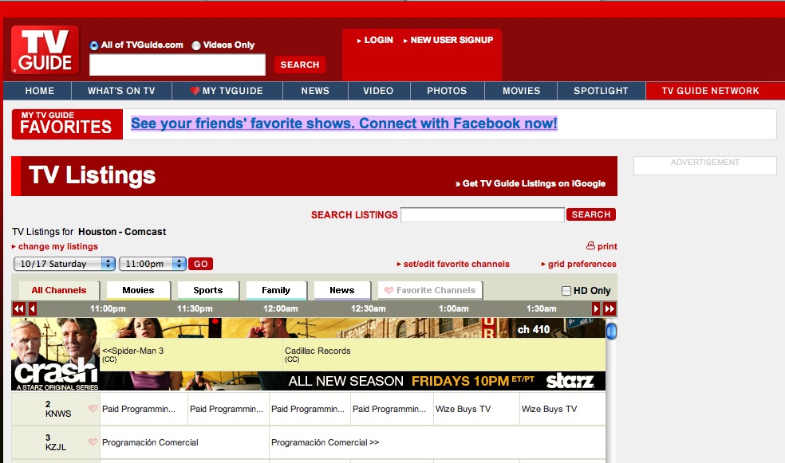The width and height of the screenshot is (785, 463).
Task: Open KNWS Paid Programming at 11:00pm
Action: click(144, 409)
